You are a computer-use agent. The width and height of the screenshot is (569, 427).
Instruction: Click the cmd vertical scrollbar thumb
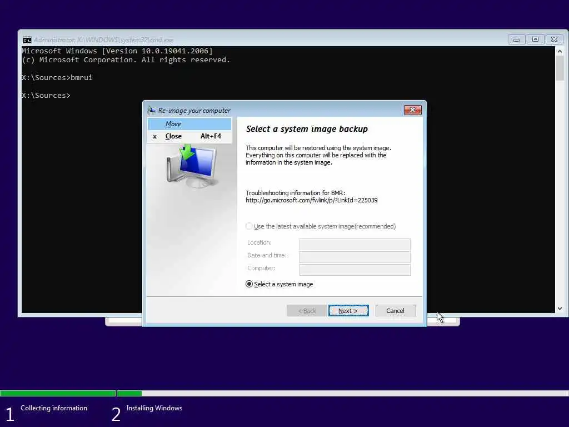(560, 68)
